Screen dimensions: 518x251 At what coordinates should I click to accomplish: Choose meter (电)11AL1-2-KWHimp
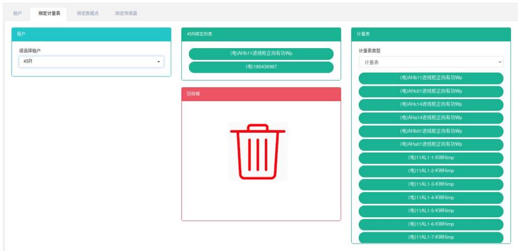point(431,171)
